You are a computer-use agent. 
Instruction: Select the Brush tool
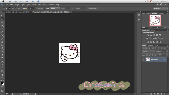point(2,39)
